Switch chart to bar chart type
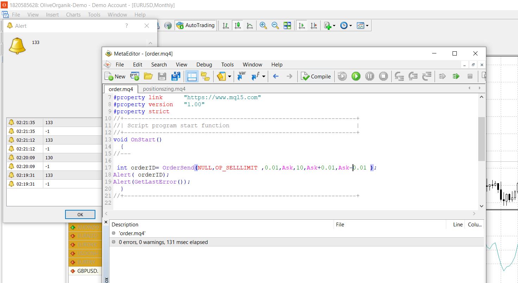Screen dimensions: 518x283 pos(226,25)
